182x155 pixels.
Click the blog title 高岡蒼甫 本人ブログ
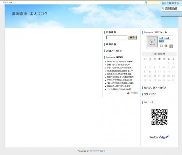pyautogui.click(x=30, y=14)
